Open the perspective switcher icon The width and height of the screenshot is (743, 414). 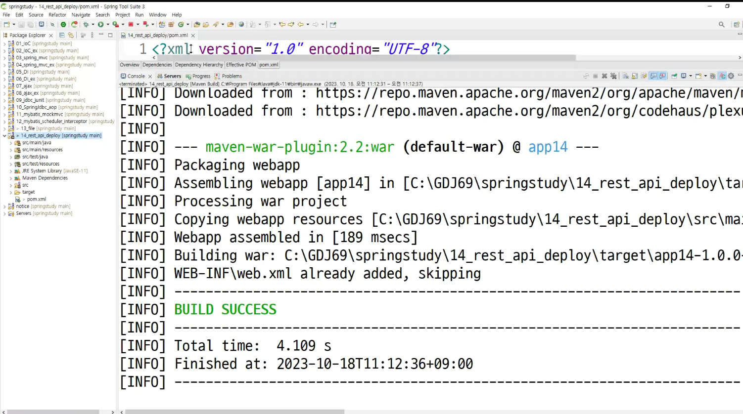click(x=737, y=24)
